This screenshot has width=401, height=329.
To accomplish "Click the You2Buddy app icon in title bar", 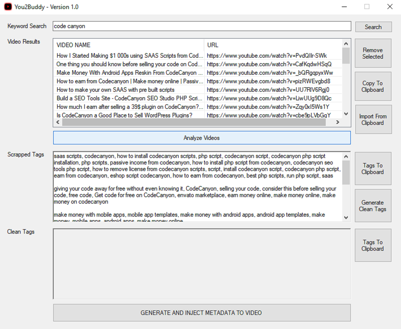I will 8,7.
